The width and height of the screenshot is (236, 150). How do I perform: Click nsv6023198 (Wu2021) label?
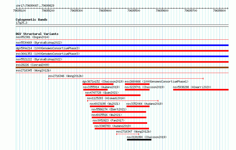click(x=105, y=104)
